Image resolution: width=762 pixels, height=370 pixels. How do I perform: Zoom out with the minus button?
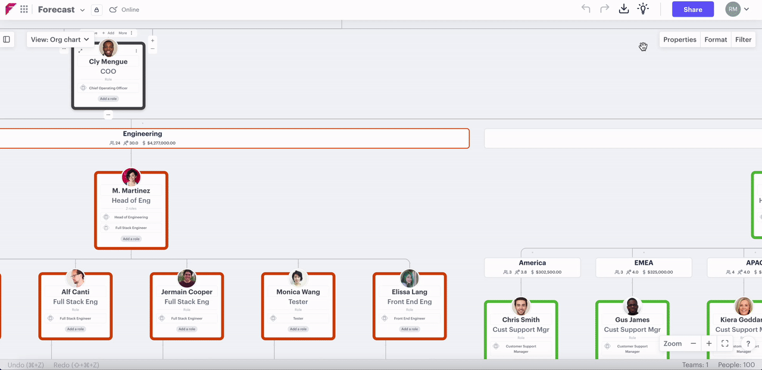(x=693, y=344)
